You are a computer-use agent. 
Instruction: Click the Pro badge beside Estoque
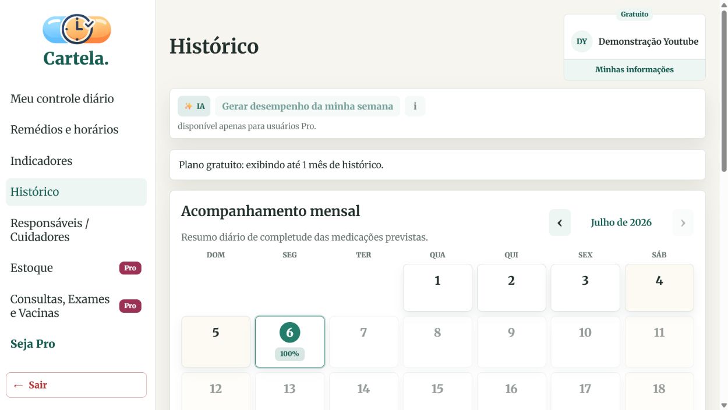pos(130,268)
